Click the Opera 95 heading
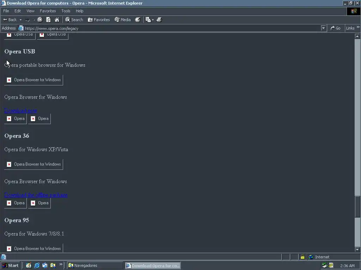 (17, 220)
